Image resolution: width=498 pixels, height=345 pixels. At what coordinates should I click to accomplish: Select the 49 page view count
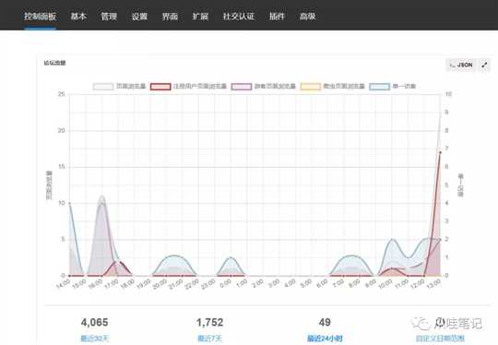point(325,322)
